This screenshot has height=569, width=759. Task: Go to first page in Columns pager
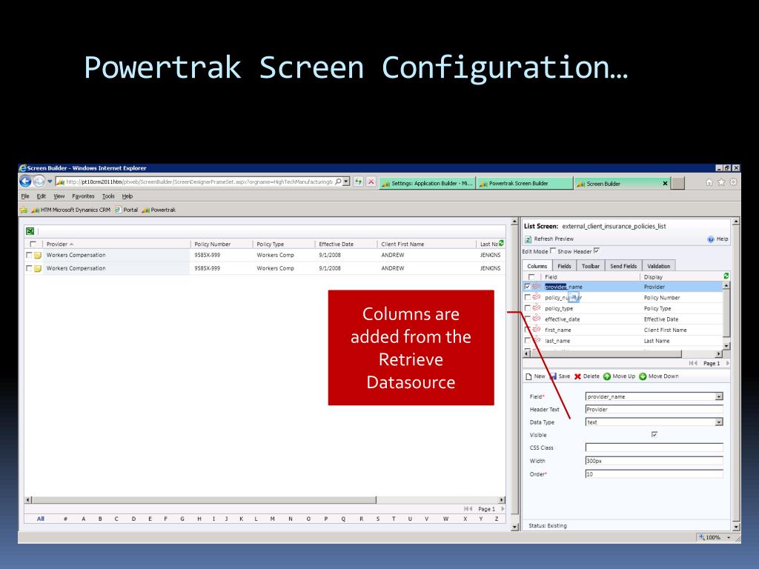pyautogui.click(x=693, y=363)
